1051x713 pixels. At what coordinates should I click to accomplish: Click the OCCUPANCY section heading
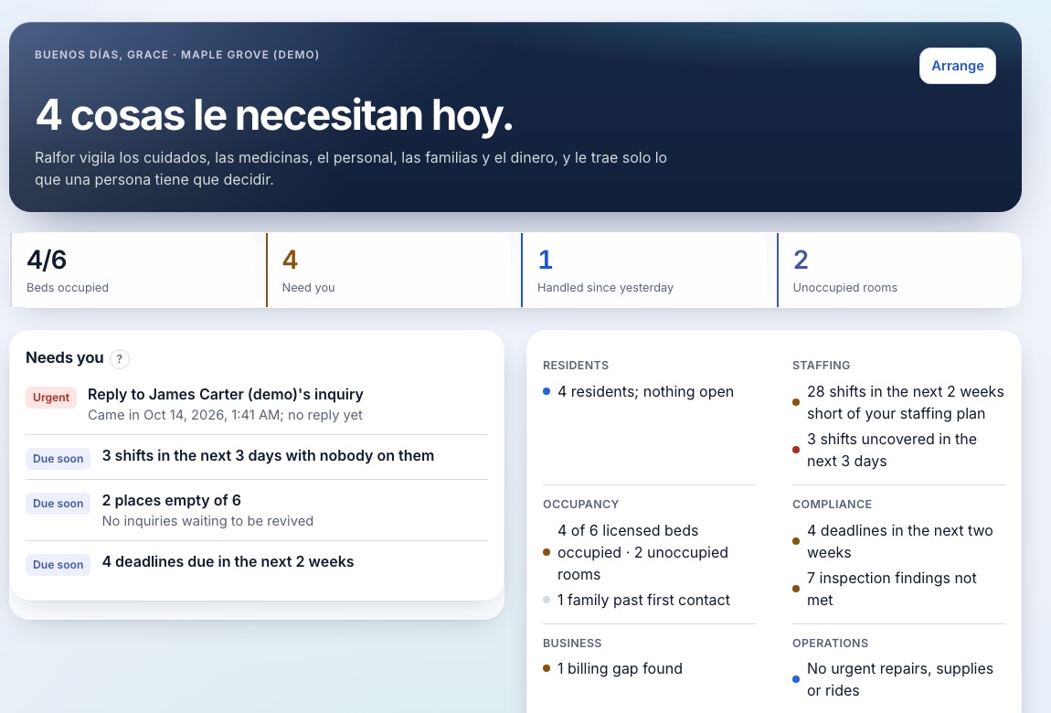[x=580, y=504]
